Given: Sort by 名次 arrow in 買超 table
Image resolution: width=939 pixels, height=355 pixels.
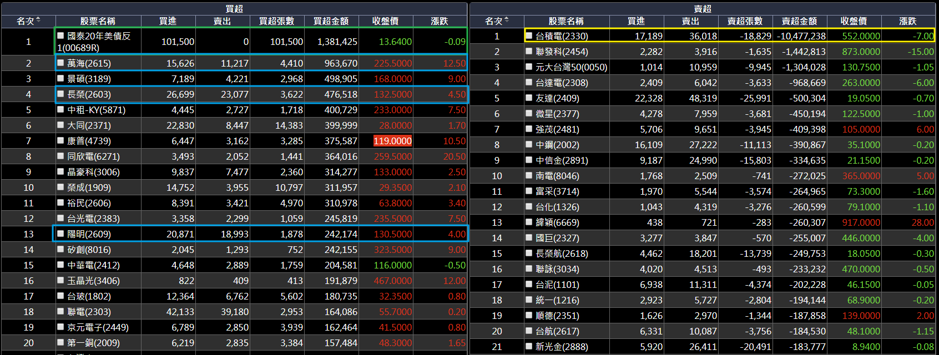Looking at the screenshot, I should pos(38,21).
